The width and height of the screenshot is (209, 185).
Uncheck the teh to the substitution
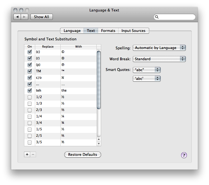(x=30, y=91)
